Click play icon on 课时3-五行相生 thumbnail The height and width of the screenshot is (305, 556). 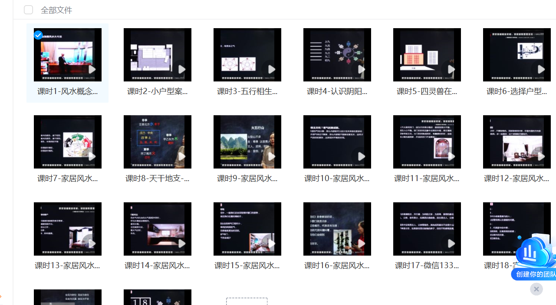pos(272,69)
